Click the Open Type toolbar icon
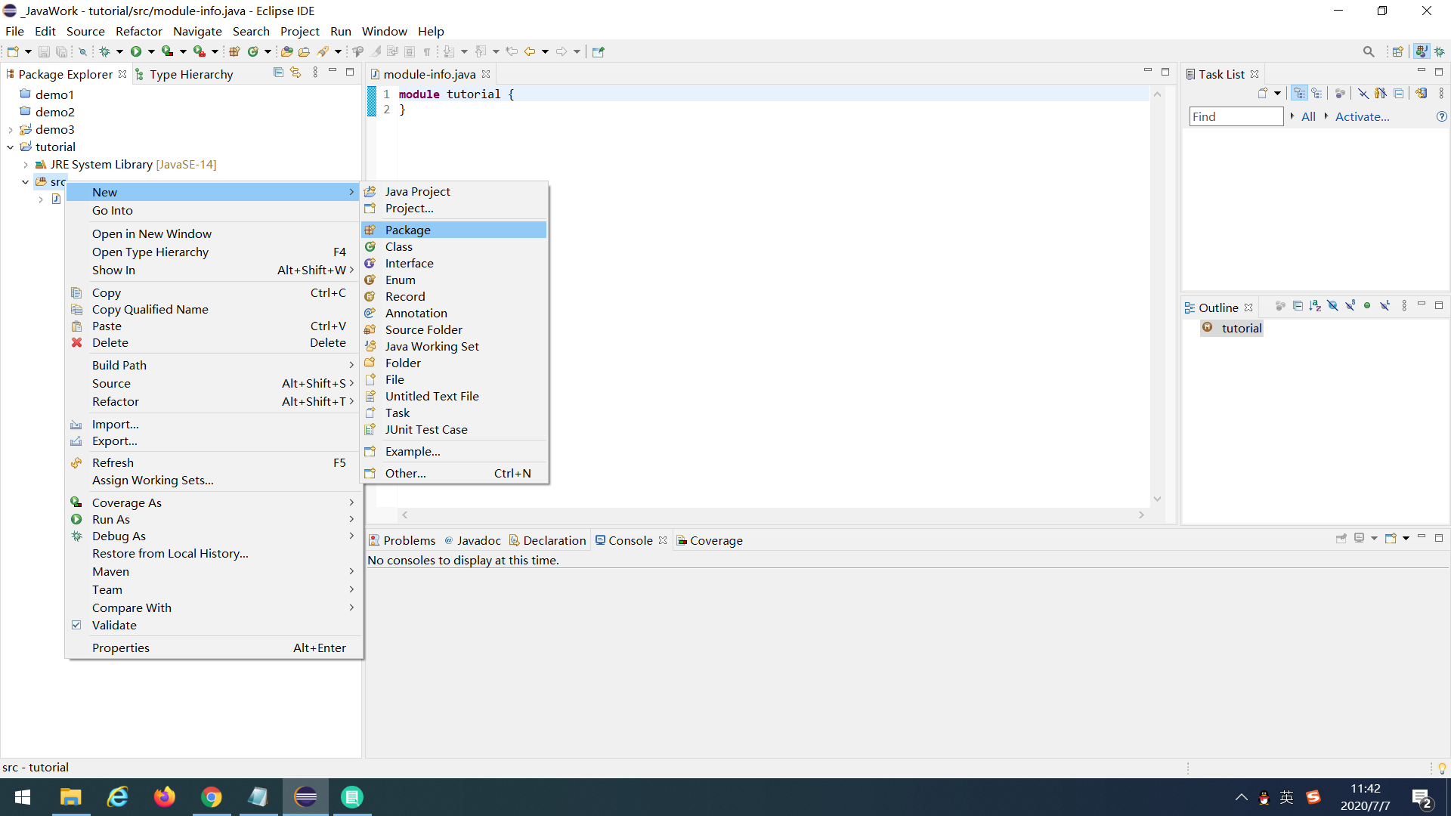This screenshot has width=1451, height=816. [x=286, y=51]
